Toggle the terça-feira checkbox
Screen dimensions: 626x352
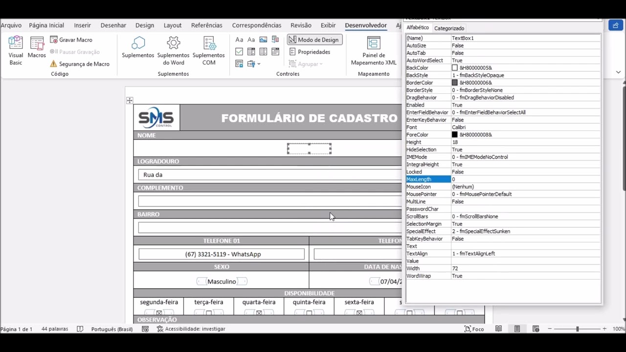click(x=209, y=313)
